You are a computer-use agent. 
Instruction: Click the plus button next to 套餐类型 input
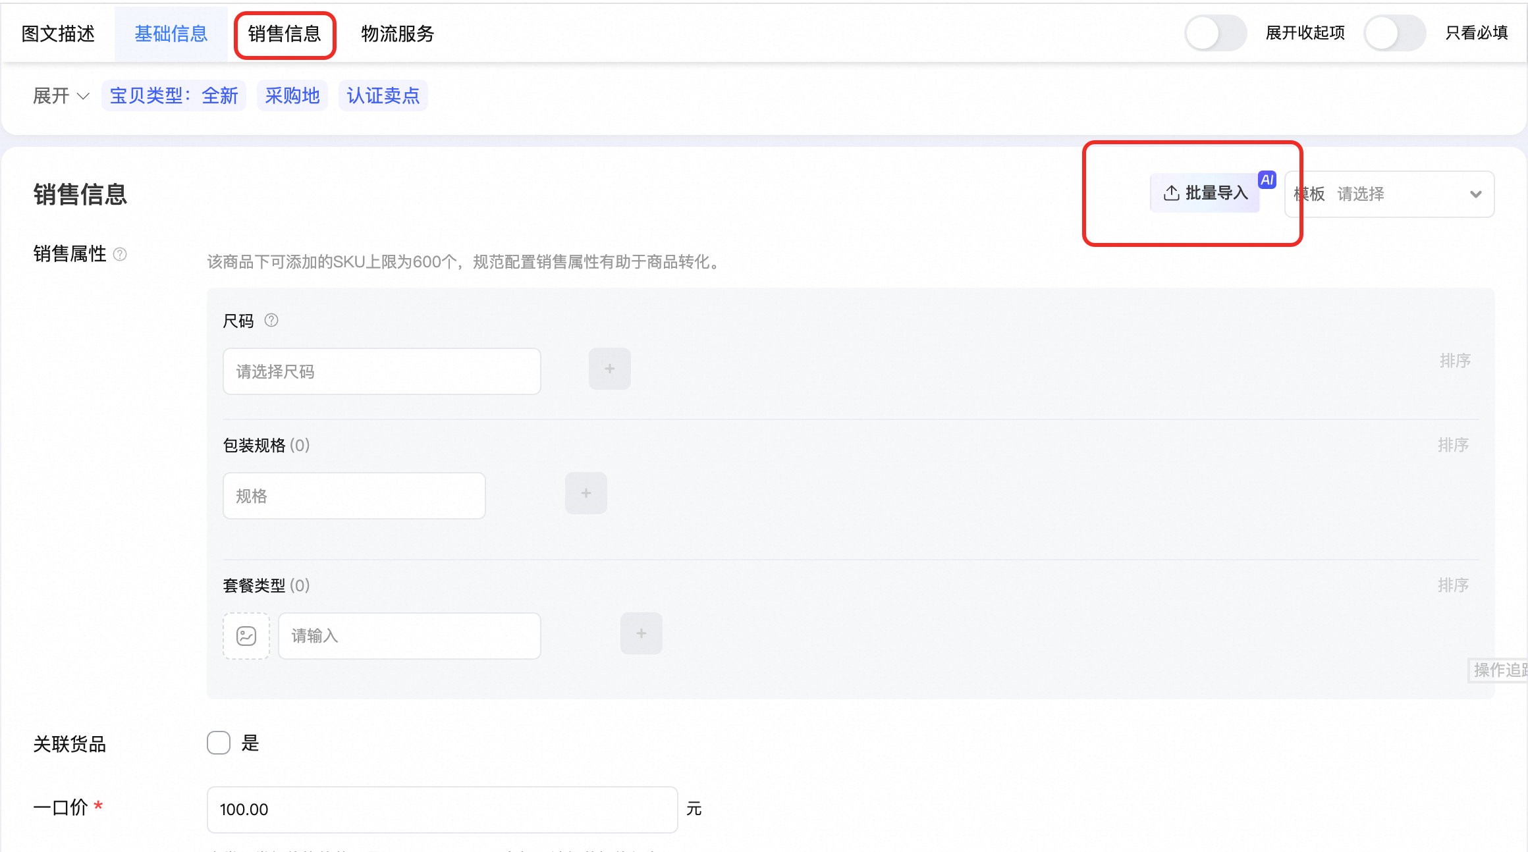pos(641,633)
